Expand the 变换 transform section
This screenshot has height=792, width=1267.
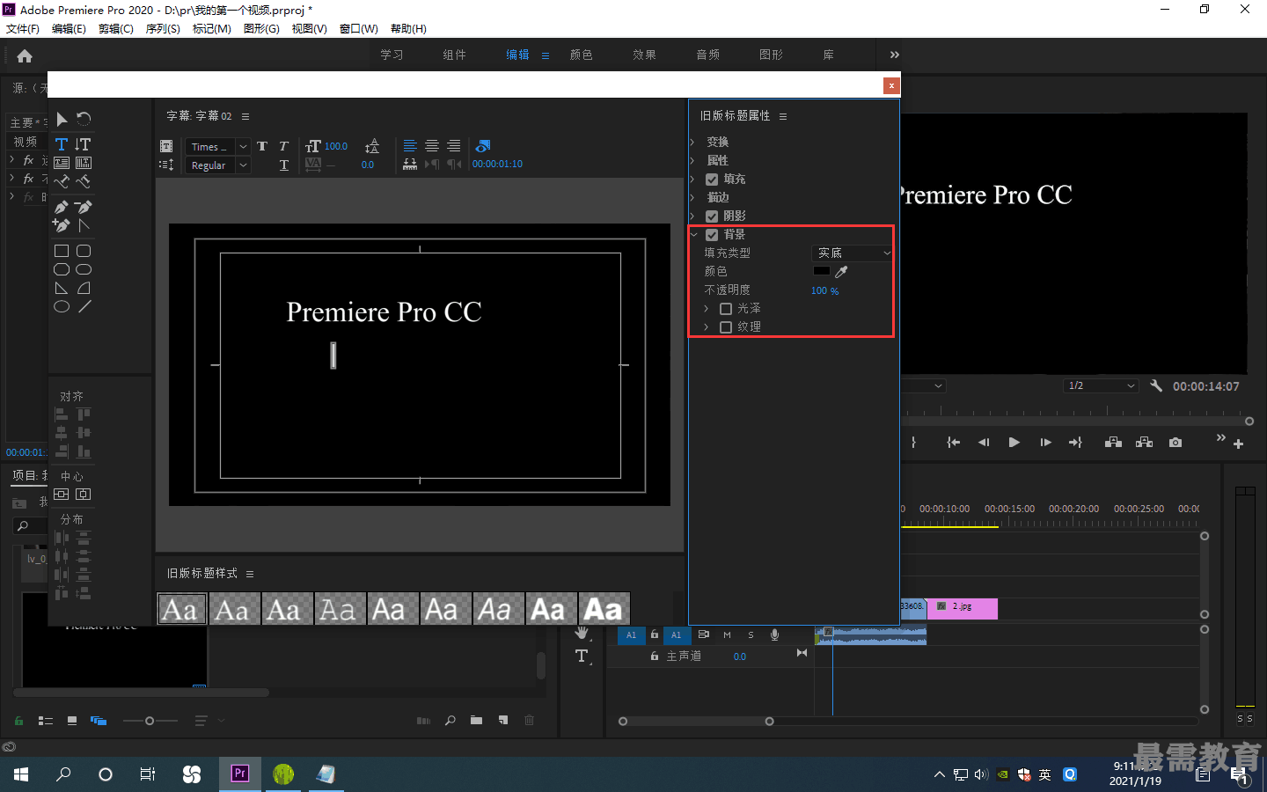pyautogui.click(x=692, y=142)
